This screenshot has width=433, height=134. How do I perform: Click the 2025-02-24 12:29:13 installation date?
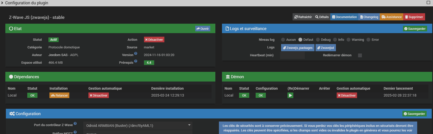coord(168,95)
